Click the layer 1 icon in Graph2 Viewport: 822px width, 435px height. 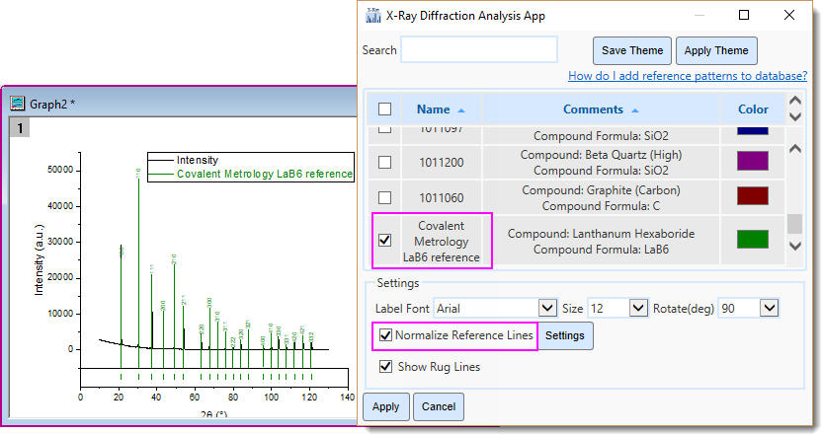tap(20, 127)
